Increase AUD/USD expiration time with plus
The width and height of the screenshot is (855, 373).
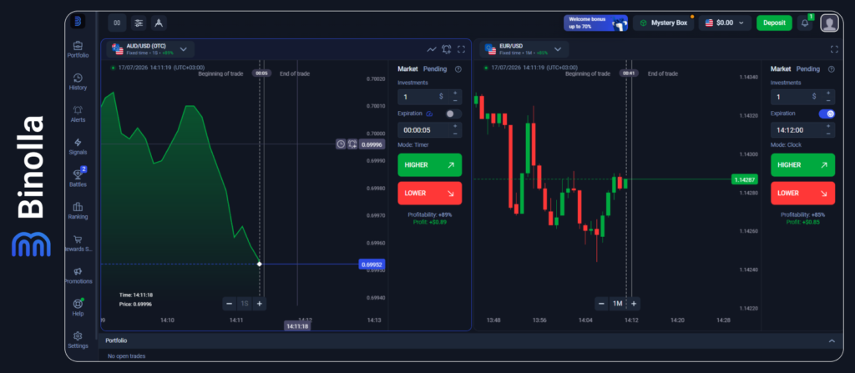455,126
